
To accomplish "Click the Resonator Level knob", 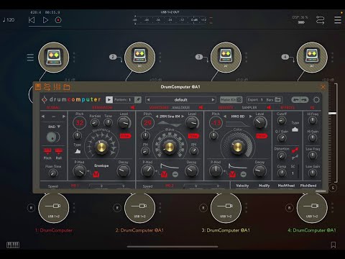I will [124, 123].
